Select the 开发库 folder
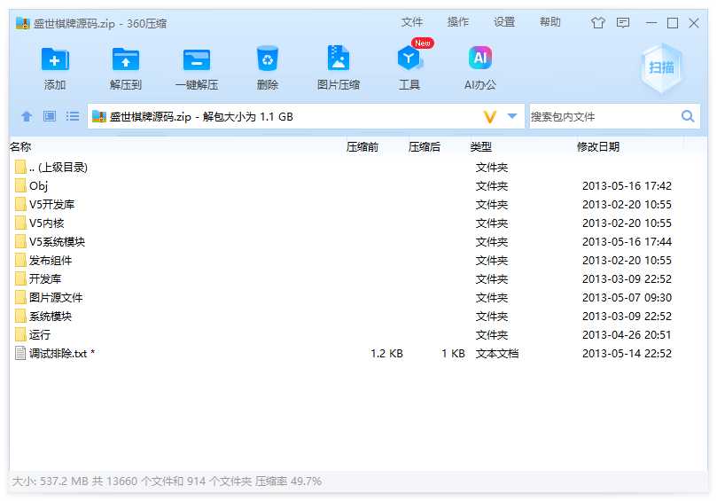717x501 pixels. click(x=358, y=278)
